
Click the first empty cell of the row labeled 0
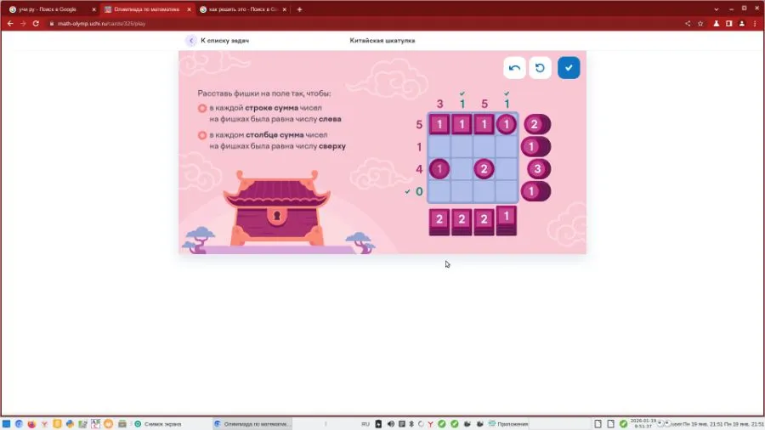click(x=439, y=191)
